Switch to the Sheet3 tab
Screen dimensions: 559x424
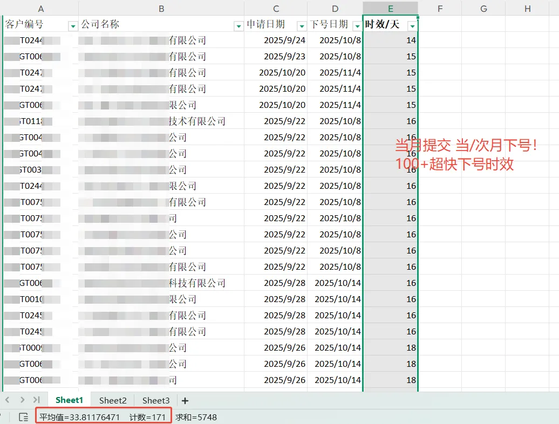[156, 400]
